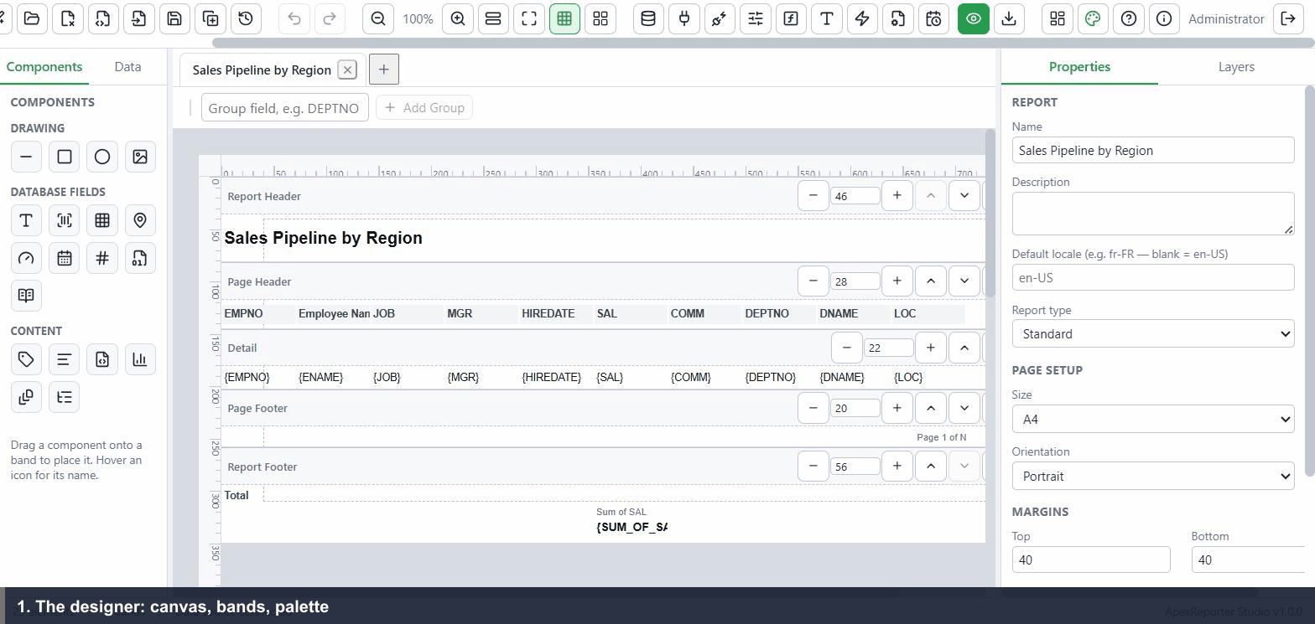Click the Description text area

(x=1153, y=214)
